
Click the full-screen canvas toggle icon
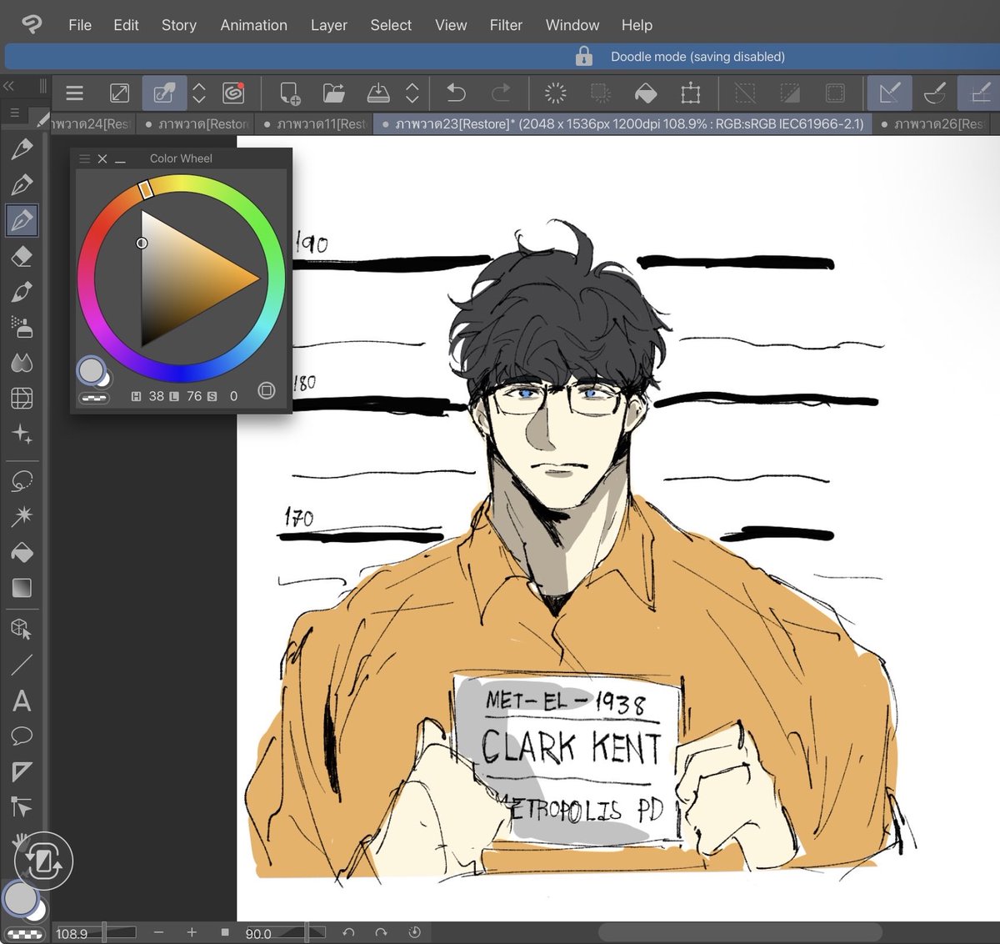[119, 93]
